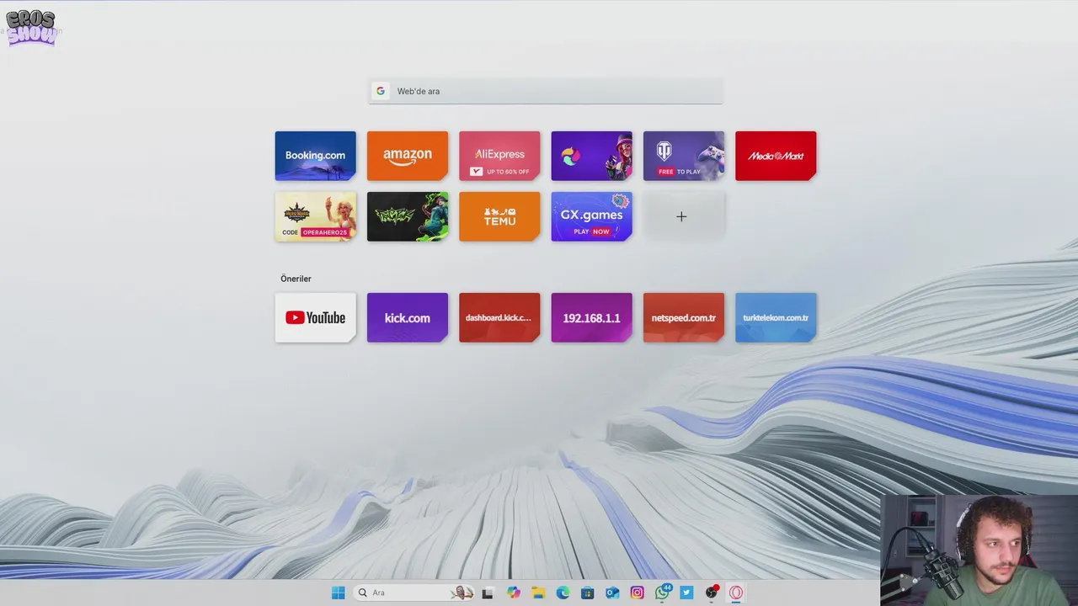1078x606 pixels.
Task: Open the YouTube suggestion tile
Action: pos(315,317)
